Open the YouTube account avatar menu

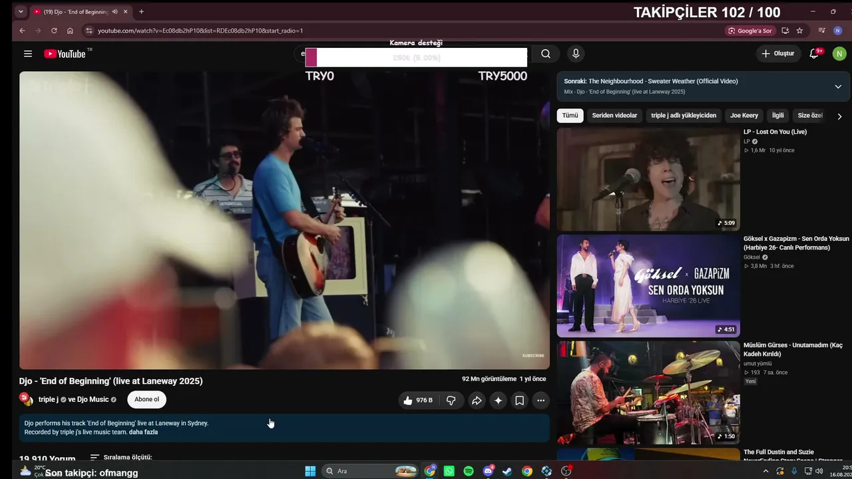pos(839,54)
